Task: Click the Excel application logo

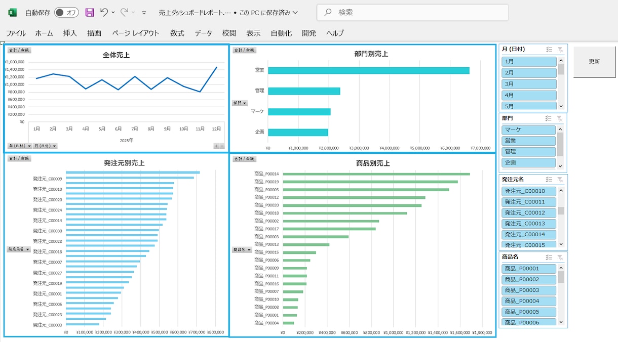Action: [x=12, y=13]
